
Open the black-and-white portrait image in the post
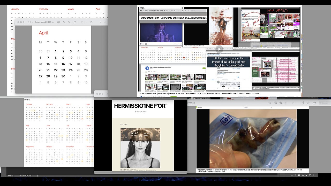140,148
